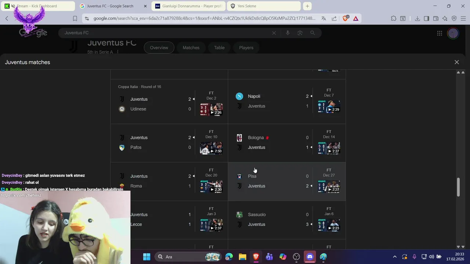Open Brave Leo AI sparkle icon

point(445,18)
